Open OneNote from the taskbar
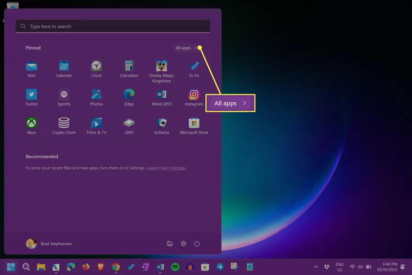The height and width of the screenshot is (275, 412). coord(146,267)
